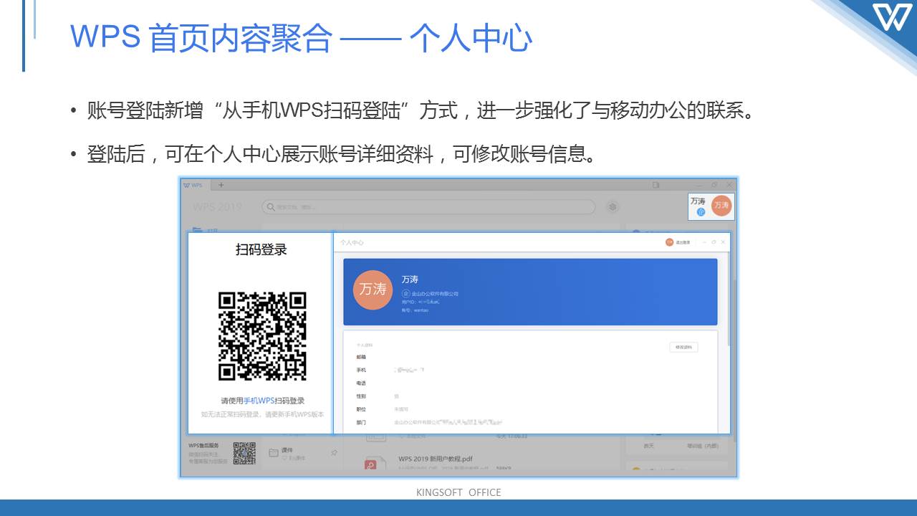This screenshot has height=516, width=917.
Task: Click the skin/window icon in the WPS title bar
Action: (x=656, y=185)
